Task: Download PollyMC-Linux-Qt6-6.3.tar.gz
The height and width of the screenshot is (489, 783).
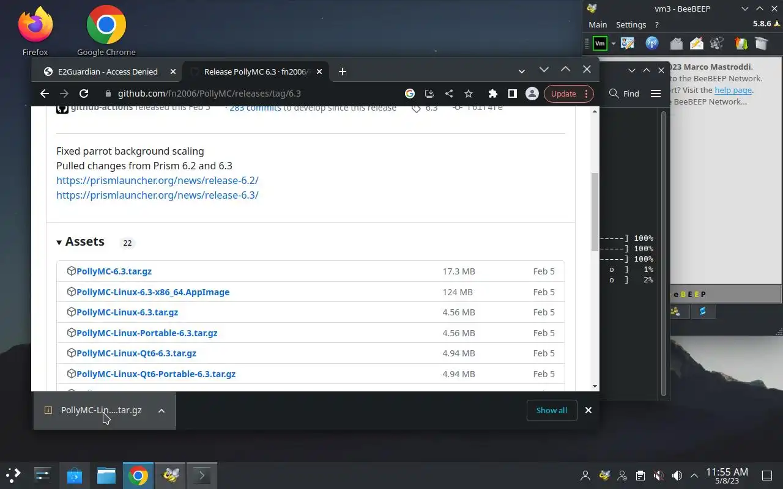Action: pyautogui.click(x=136, y=353)
